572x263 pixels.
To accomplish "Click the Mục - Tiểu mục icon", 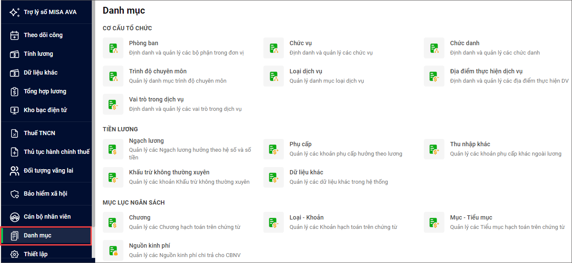I will (x=434, y=222).
